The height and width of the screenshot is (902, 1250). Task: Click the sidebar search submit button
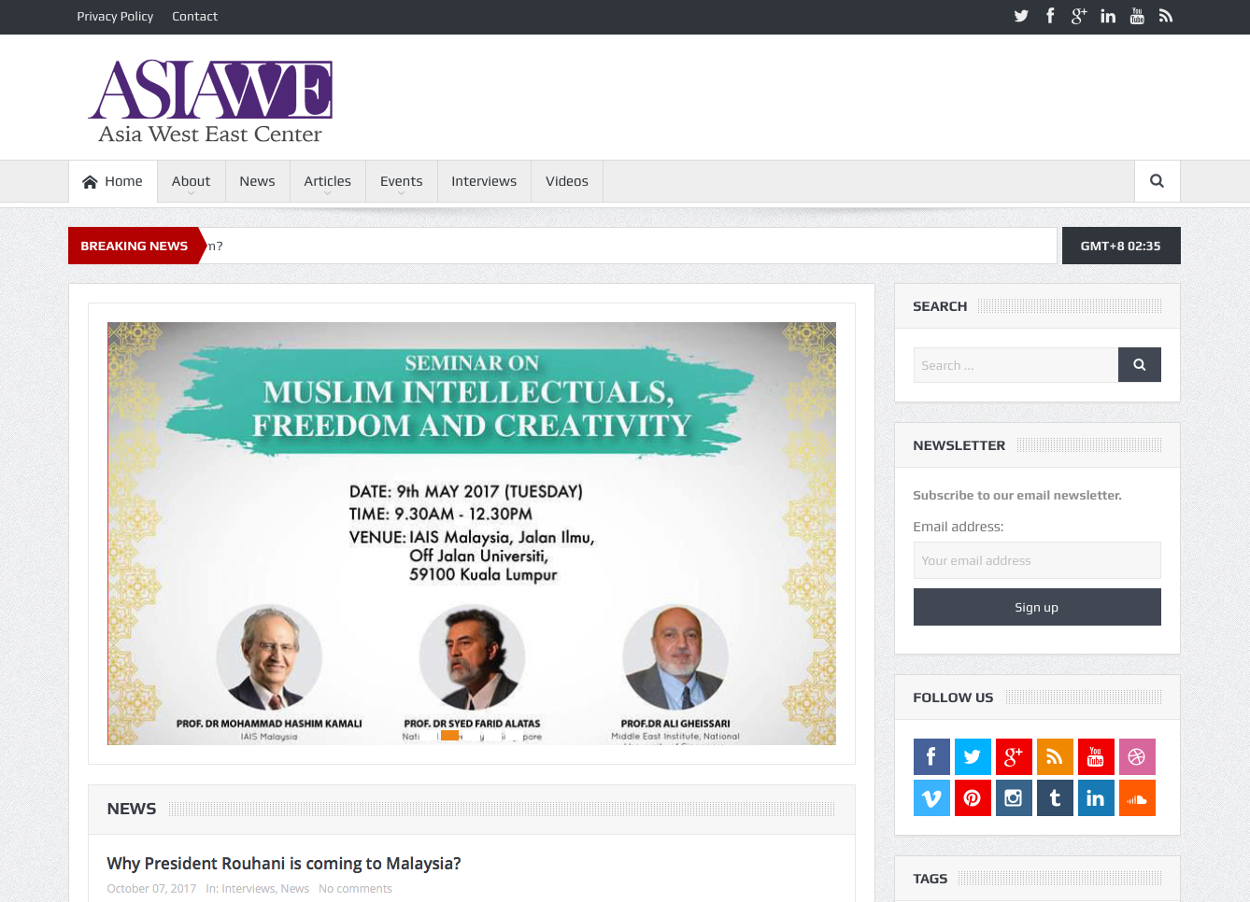pos(1140,365)
